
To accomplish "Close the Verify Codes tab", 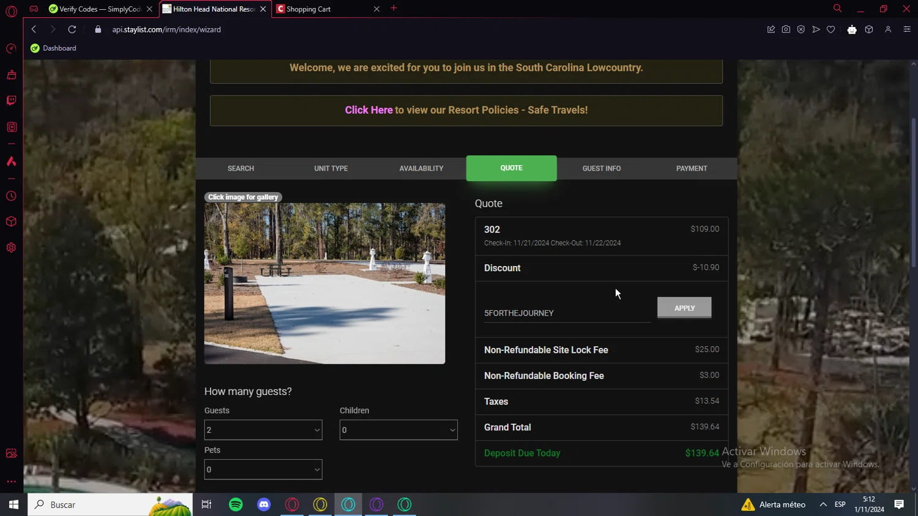I will click(149, 9).
